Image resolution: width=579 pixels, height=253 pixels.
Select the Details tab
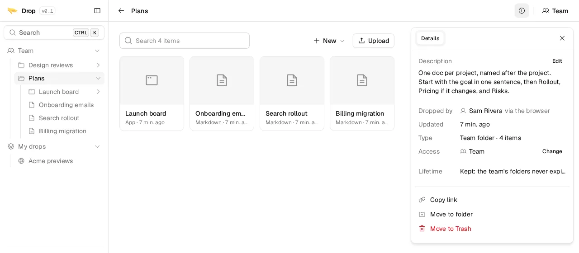pos(430,38)
